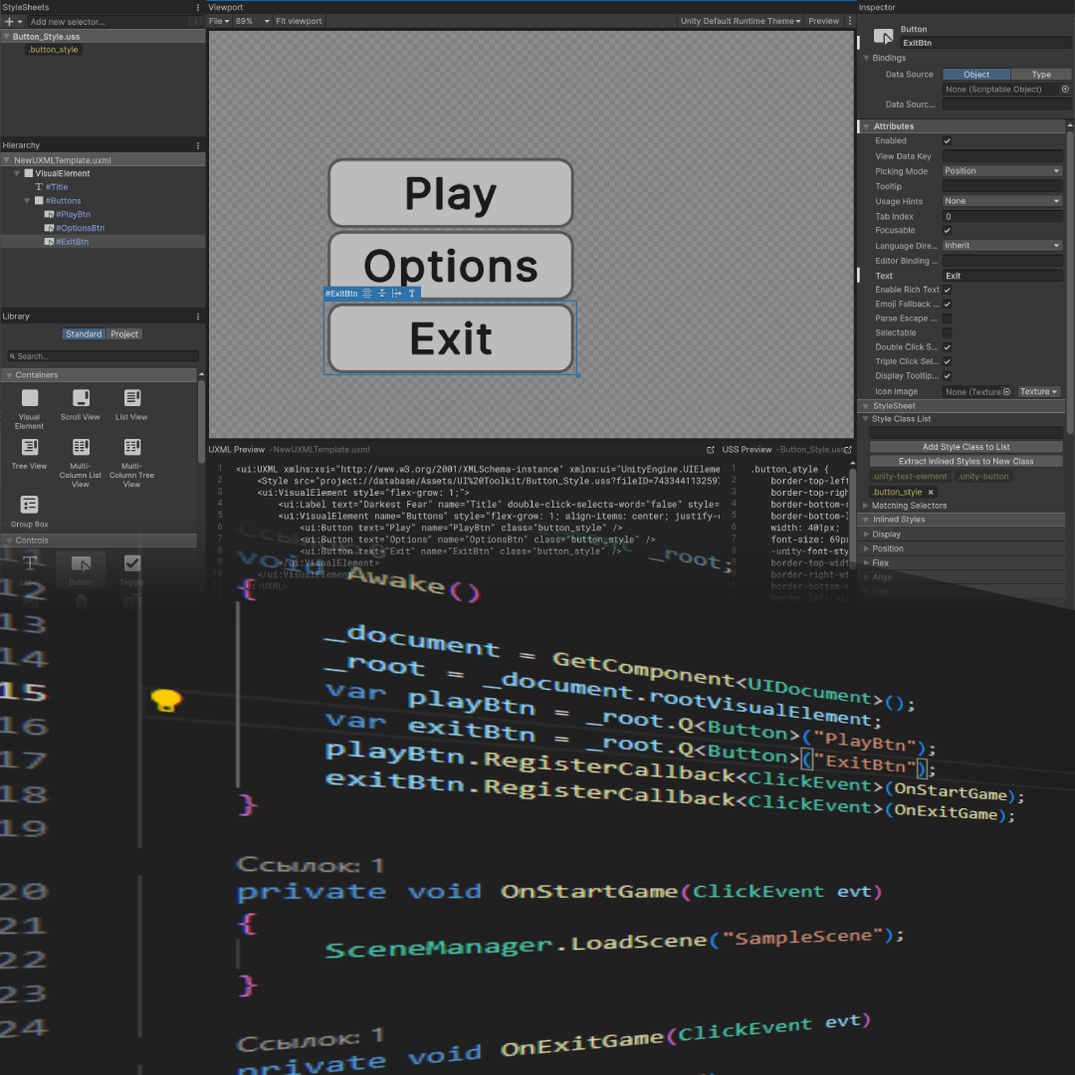Open the Unity Default Runtime Theme dropdown

click(x=740, y=21)
